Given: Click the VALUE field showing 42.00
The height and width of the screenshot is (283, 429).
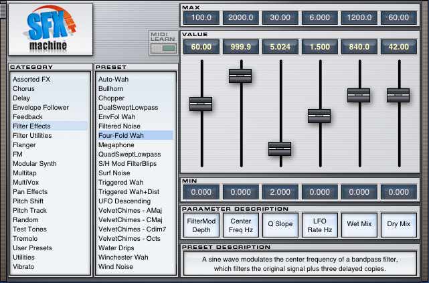Looking at the screenshot, I should click(399, 47).
